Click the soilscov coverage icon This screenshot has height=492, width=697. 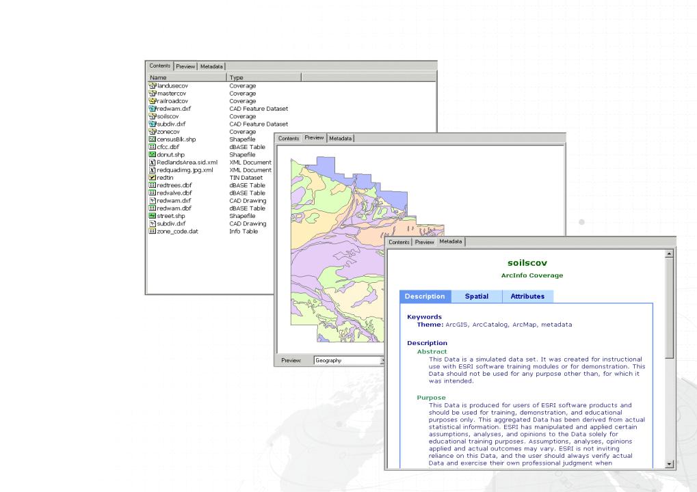[x=153, y=116]
